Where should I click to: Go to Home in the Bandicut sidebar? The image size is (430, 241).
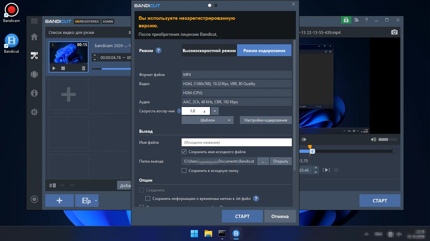(34, 37)
